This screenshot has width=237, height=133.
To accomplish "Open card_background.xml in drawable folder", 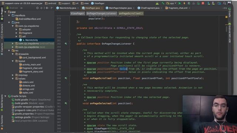I will (x=33, y=58).
